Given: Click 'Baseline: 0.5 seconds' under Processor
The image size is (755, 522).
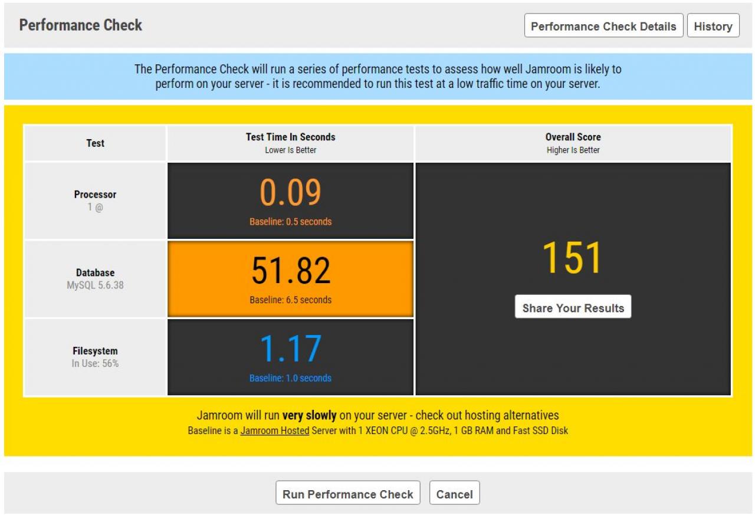Looking at the screenshot, I should click(291, 222).
